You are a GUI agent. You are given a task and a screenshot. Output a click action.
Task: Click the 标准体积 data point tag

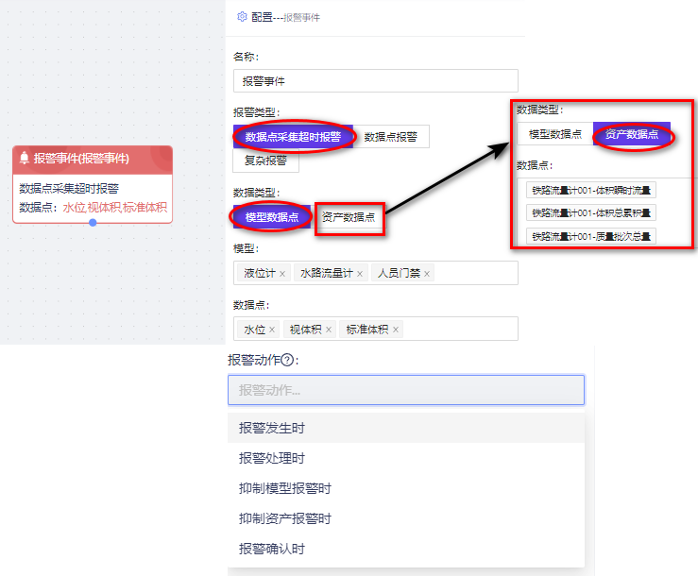(371, 330)
